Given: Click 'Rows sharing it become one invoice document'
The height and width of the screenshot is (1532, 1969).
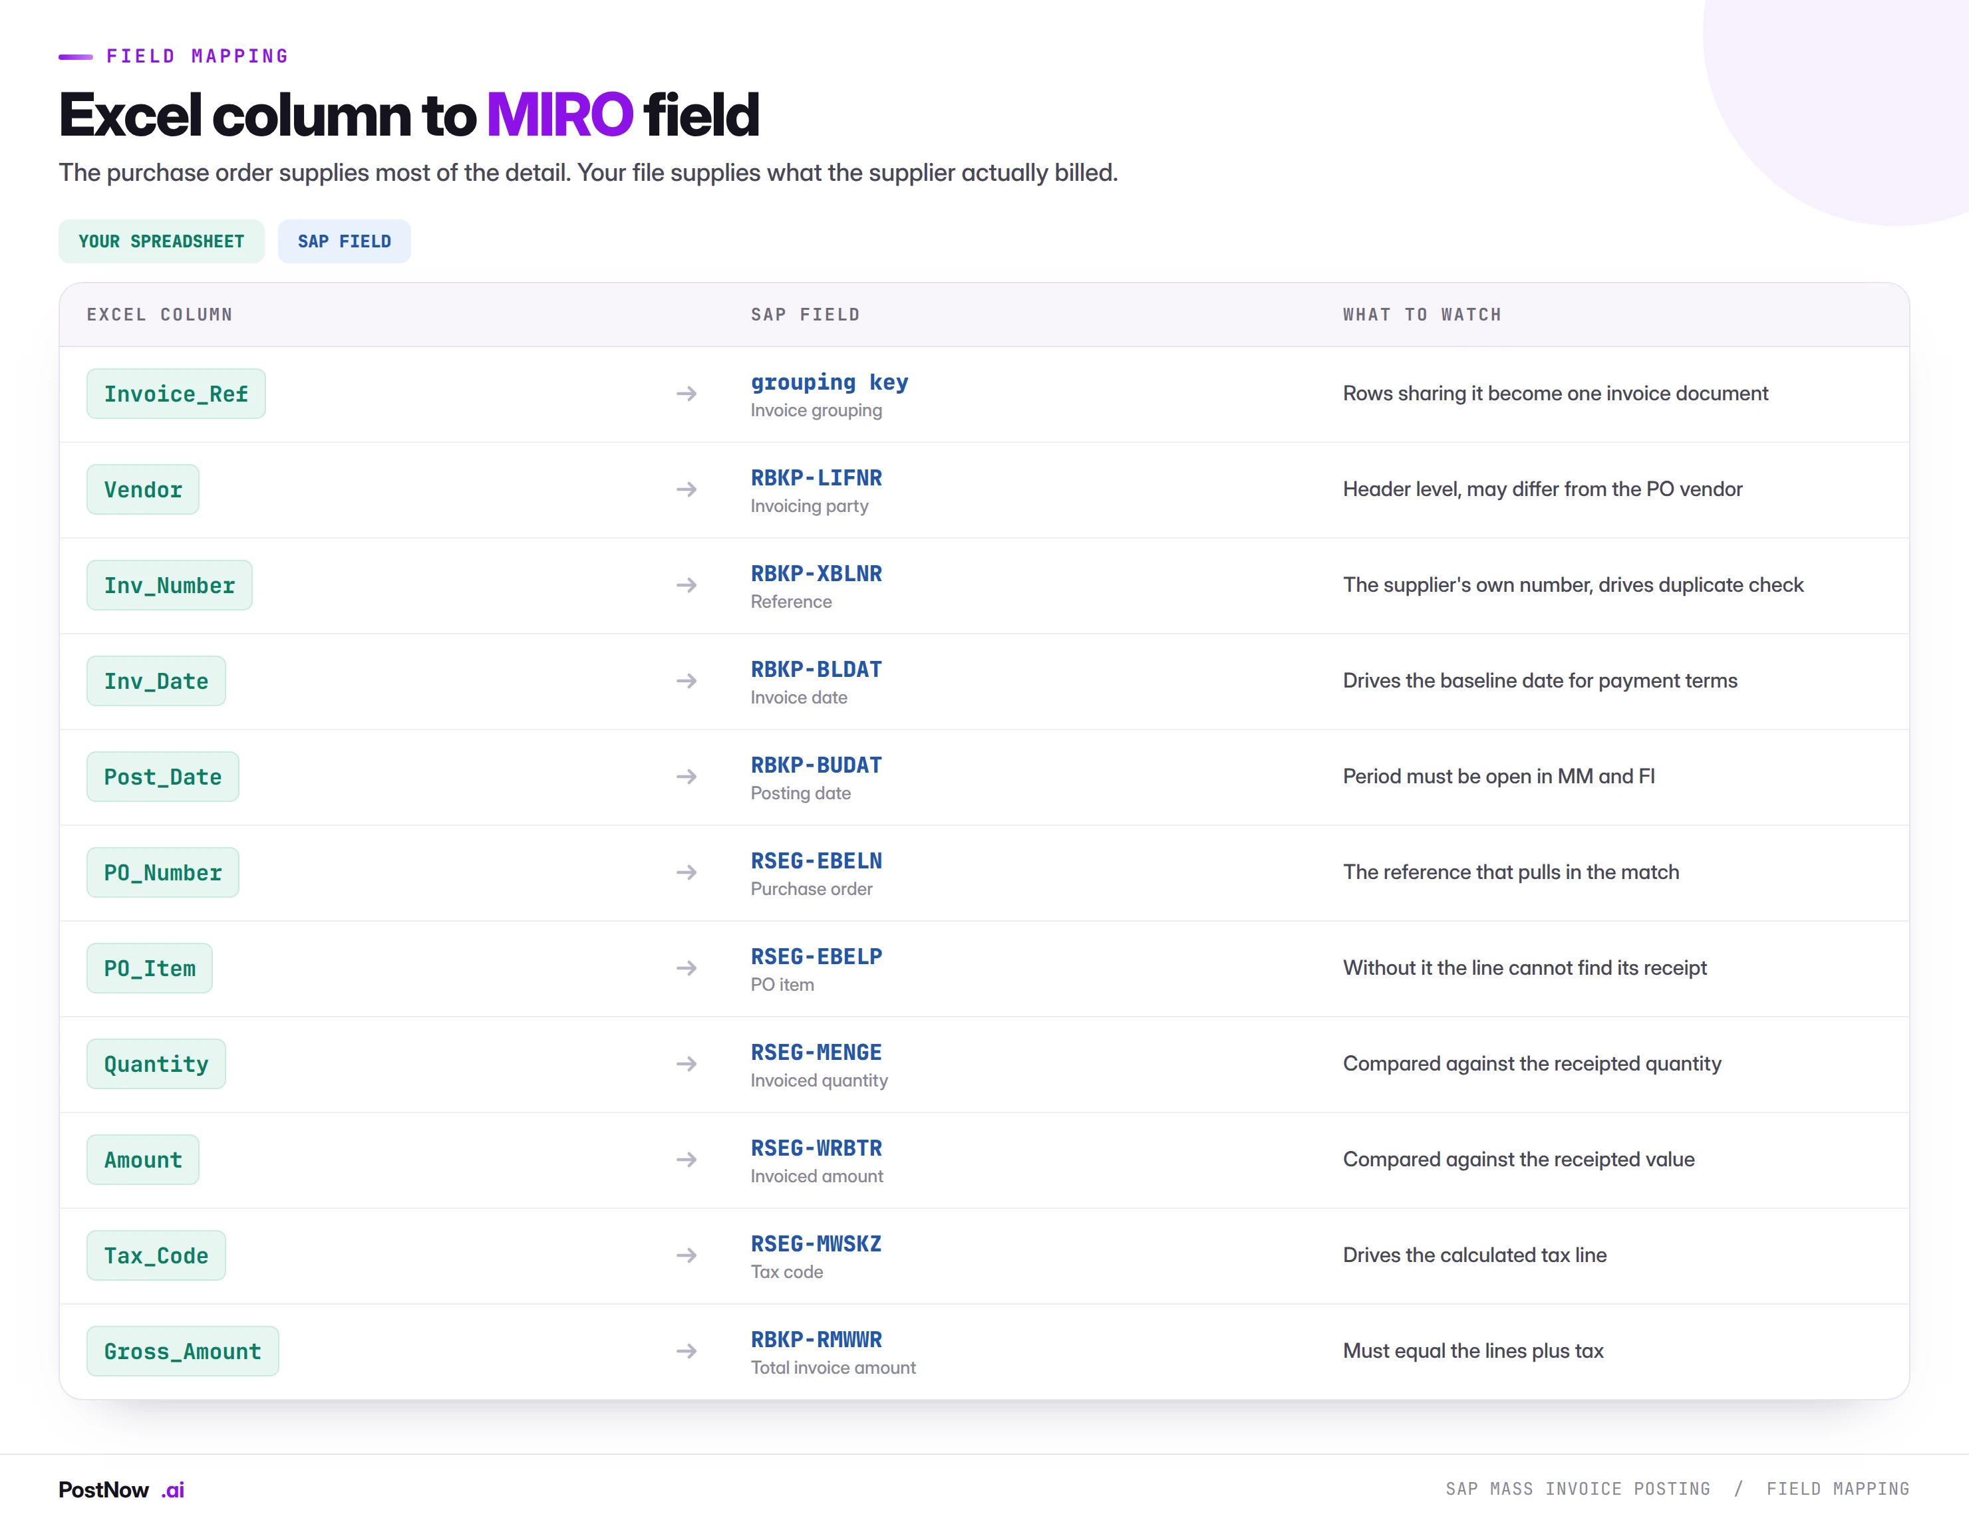Looking at the screenshot, I should 1555,394.
